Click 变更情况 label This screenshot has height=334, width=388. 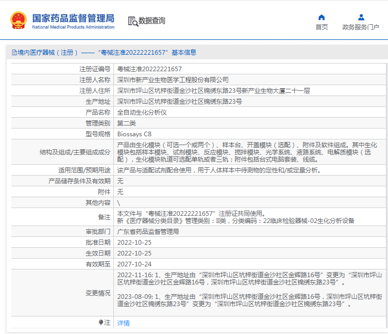click(98, 293)
